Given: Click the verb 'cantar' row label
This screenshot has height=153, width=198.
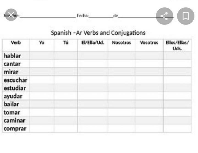Looking at the screenshot, I should click(x=12, y=64).
